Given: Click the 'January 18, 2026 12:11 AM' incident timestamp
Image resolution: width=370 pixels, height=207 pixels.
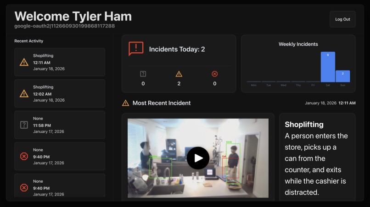Looking at the screenshot, I should pyautogui.click(x=330, y=103).
